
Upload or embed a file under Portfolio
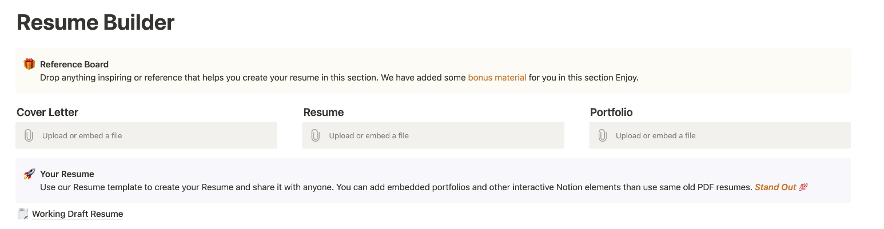tap(720, 135)
